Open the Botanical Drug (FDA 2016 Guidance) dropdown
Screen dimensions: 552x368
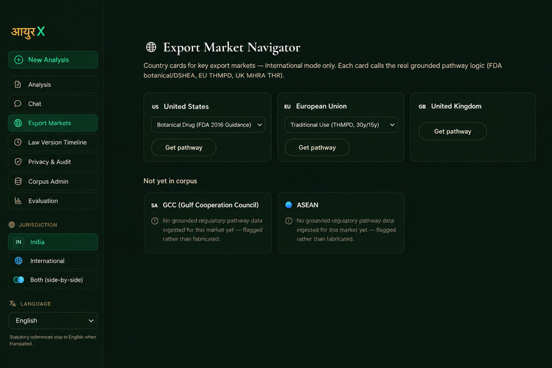208,125
